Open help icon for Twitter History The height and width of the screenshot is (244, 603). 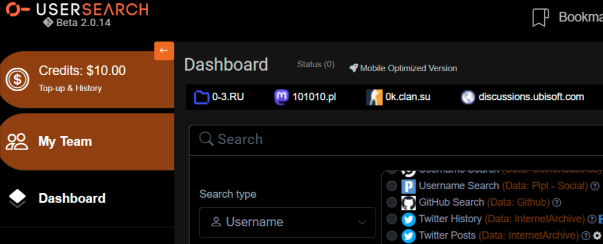tap(592, 219)
